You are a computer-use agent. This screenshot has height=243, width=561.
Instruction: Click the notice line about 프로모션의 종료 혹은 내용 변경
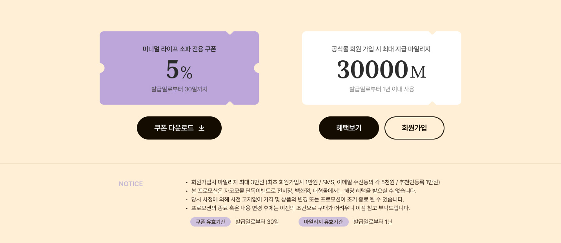[x=301, y=208]
